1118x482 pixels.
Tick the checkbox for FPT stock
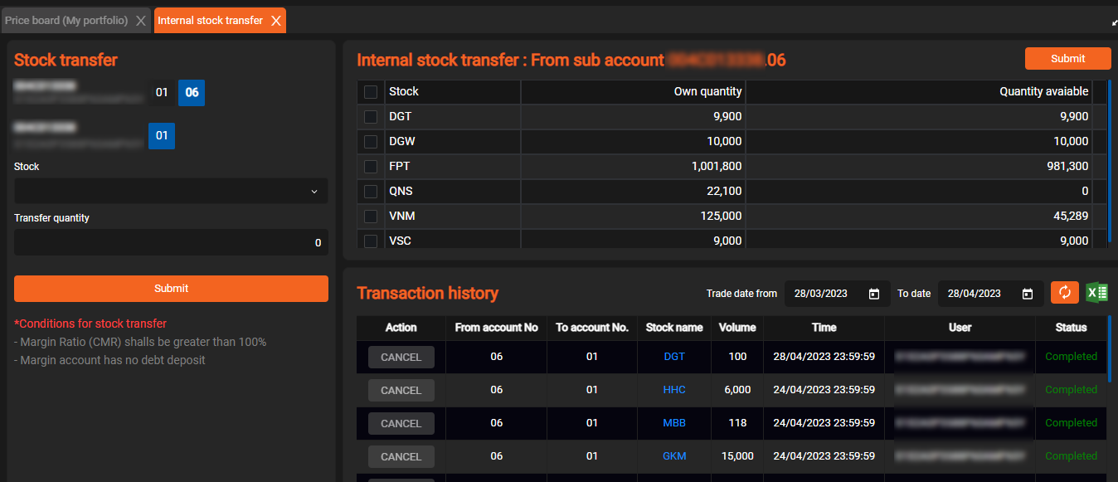[371, 167]
